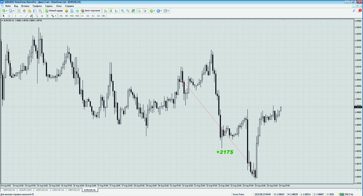The height and width of the screenshot is (196, 363).
Task: Switch chart to line chart mode
Action: pos(116,11)
